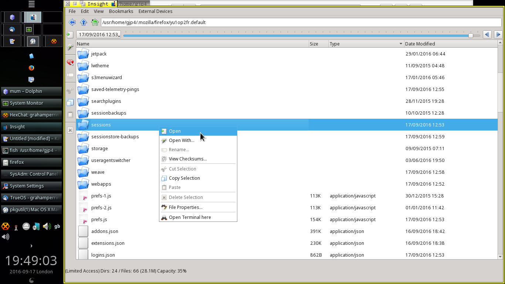The image size is (505, 284).
Task: Go up one directory with up arrow
Action: pyautogui.click(x=84, y=22)
